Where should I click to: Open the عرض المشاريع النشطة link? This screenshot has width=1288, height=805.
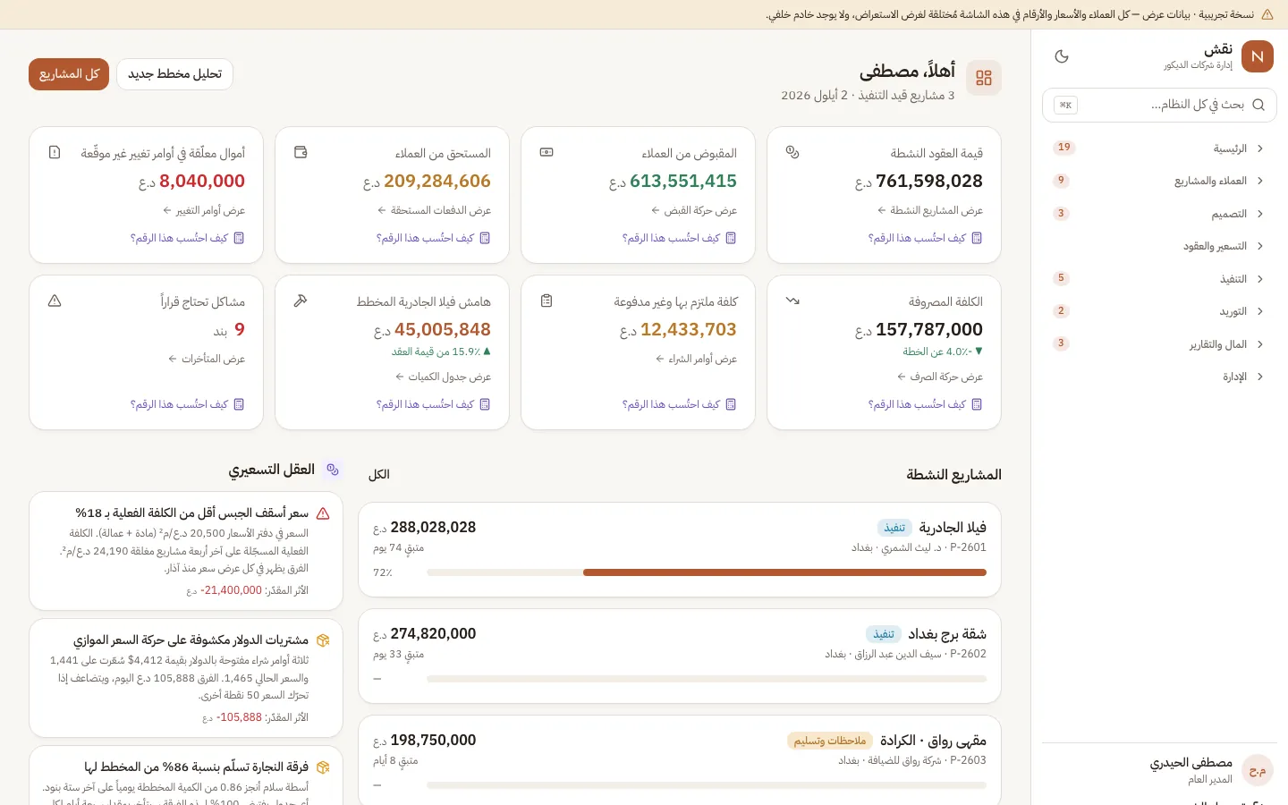pos(930,210)
